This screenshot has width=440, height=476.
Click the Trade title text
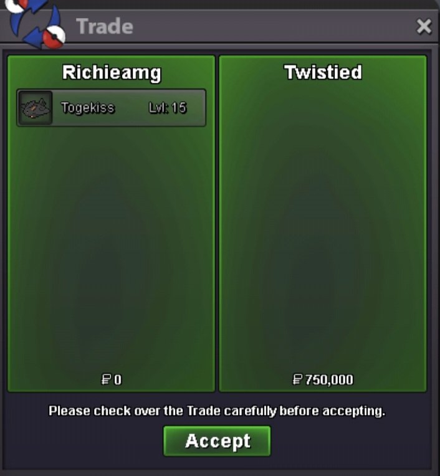(105, 26)
